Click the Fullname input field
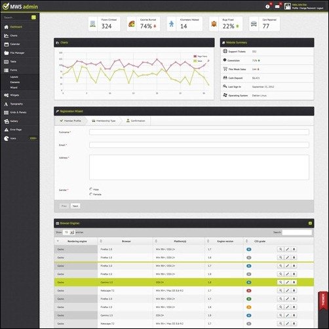Viewport: 329px width, 329px height. [199, 132]
